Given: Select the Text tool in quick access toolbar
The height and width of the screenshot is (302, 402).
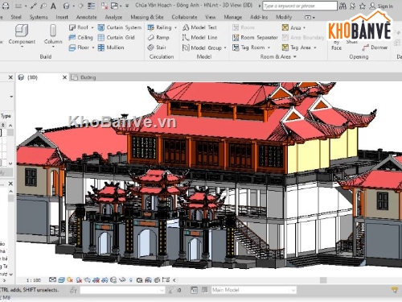Looking at the screenshot, I should coord(54,6).
